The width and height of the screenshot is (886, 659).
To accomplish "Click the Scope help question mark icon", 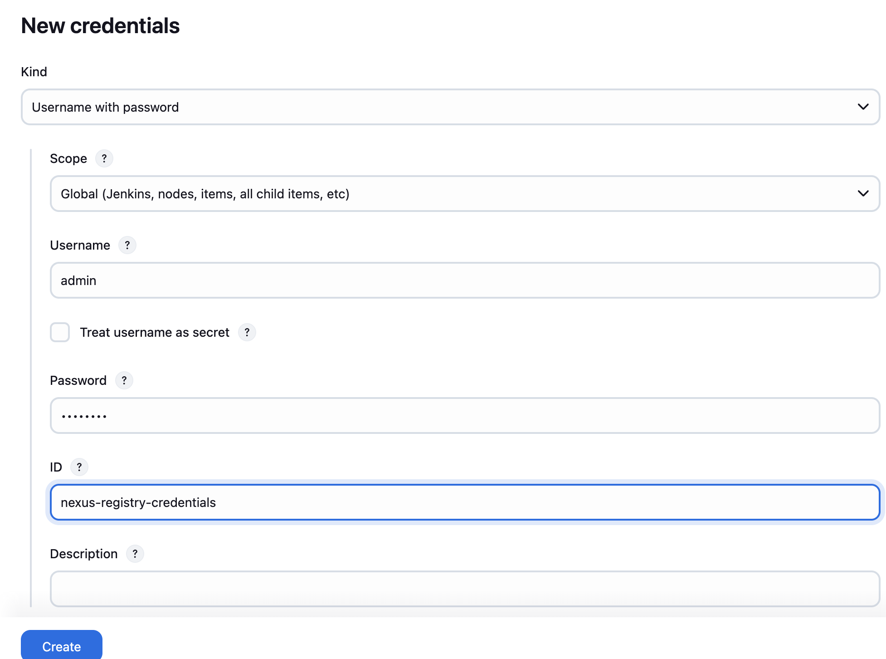I will [x=104, y=158].
